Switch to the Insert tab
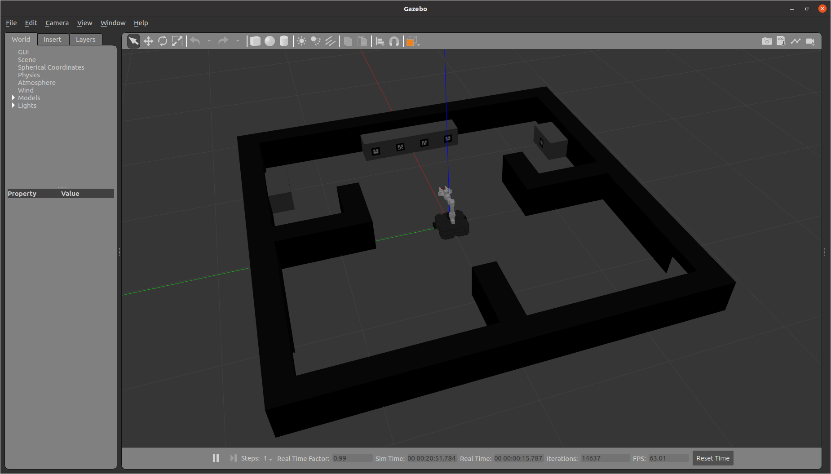 [52, 40]
